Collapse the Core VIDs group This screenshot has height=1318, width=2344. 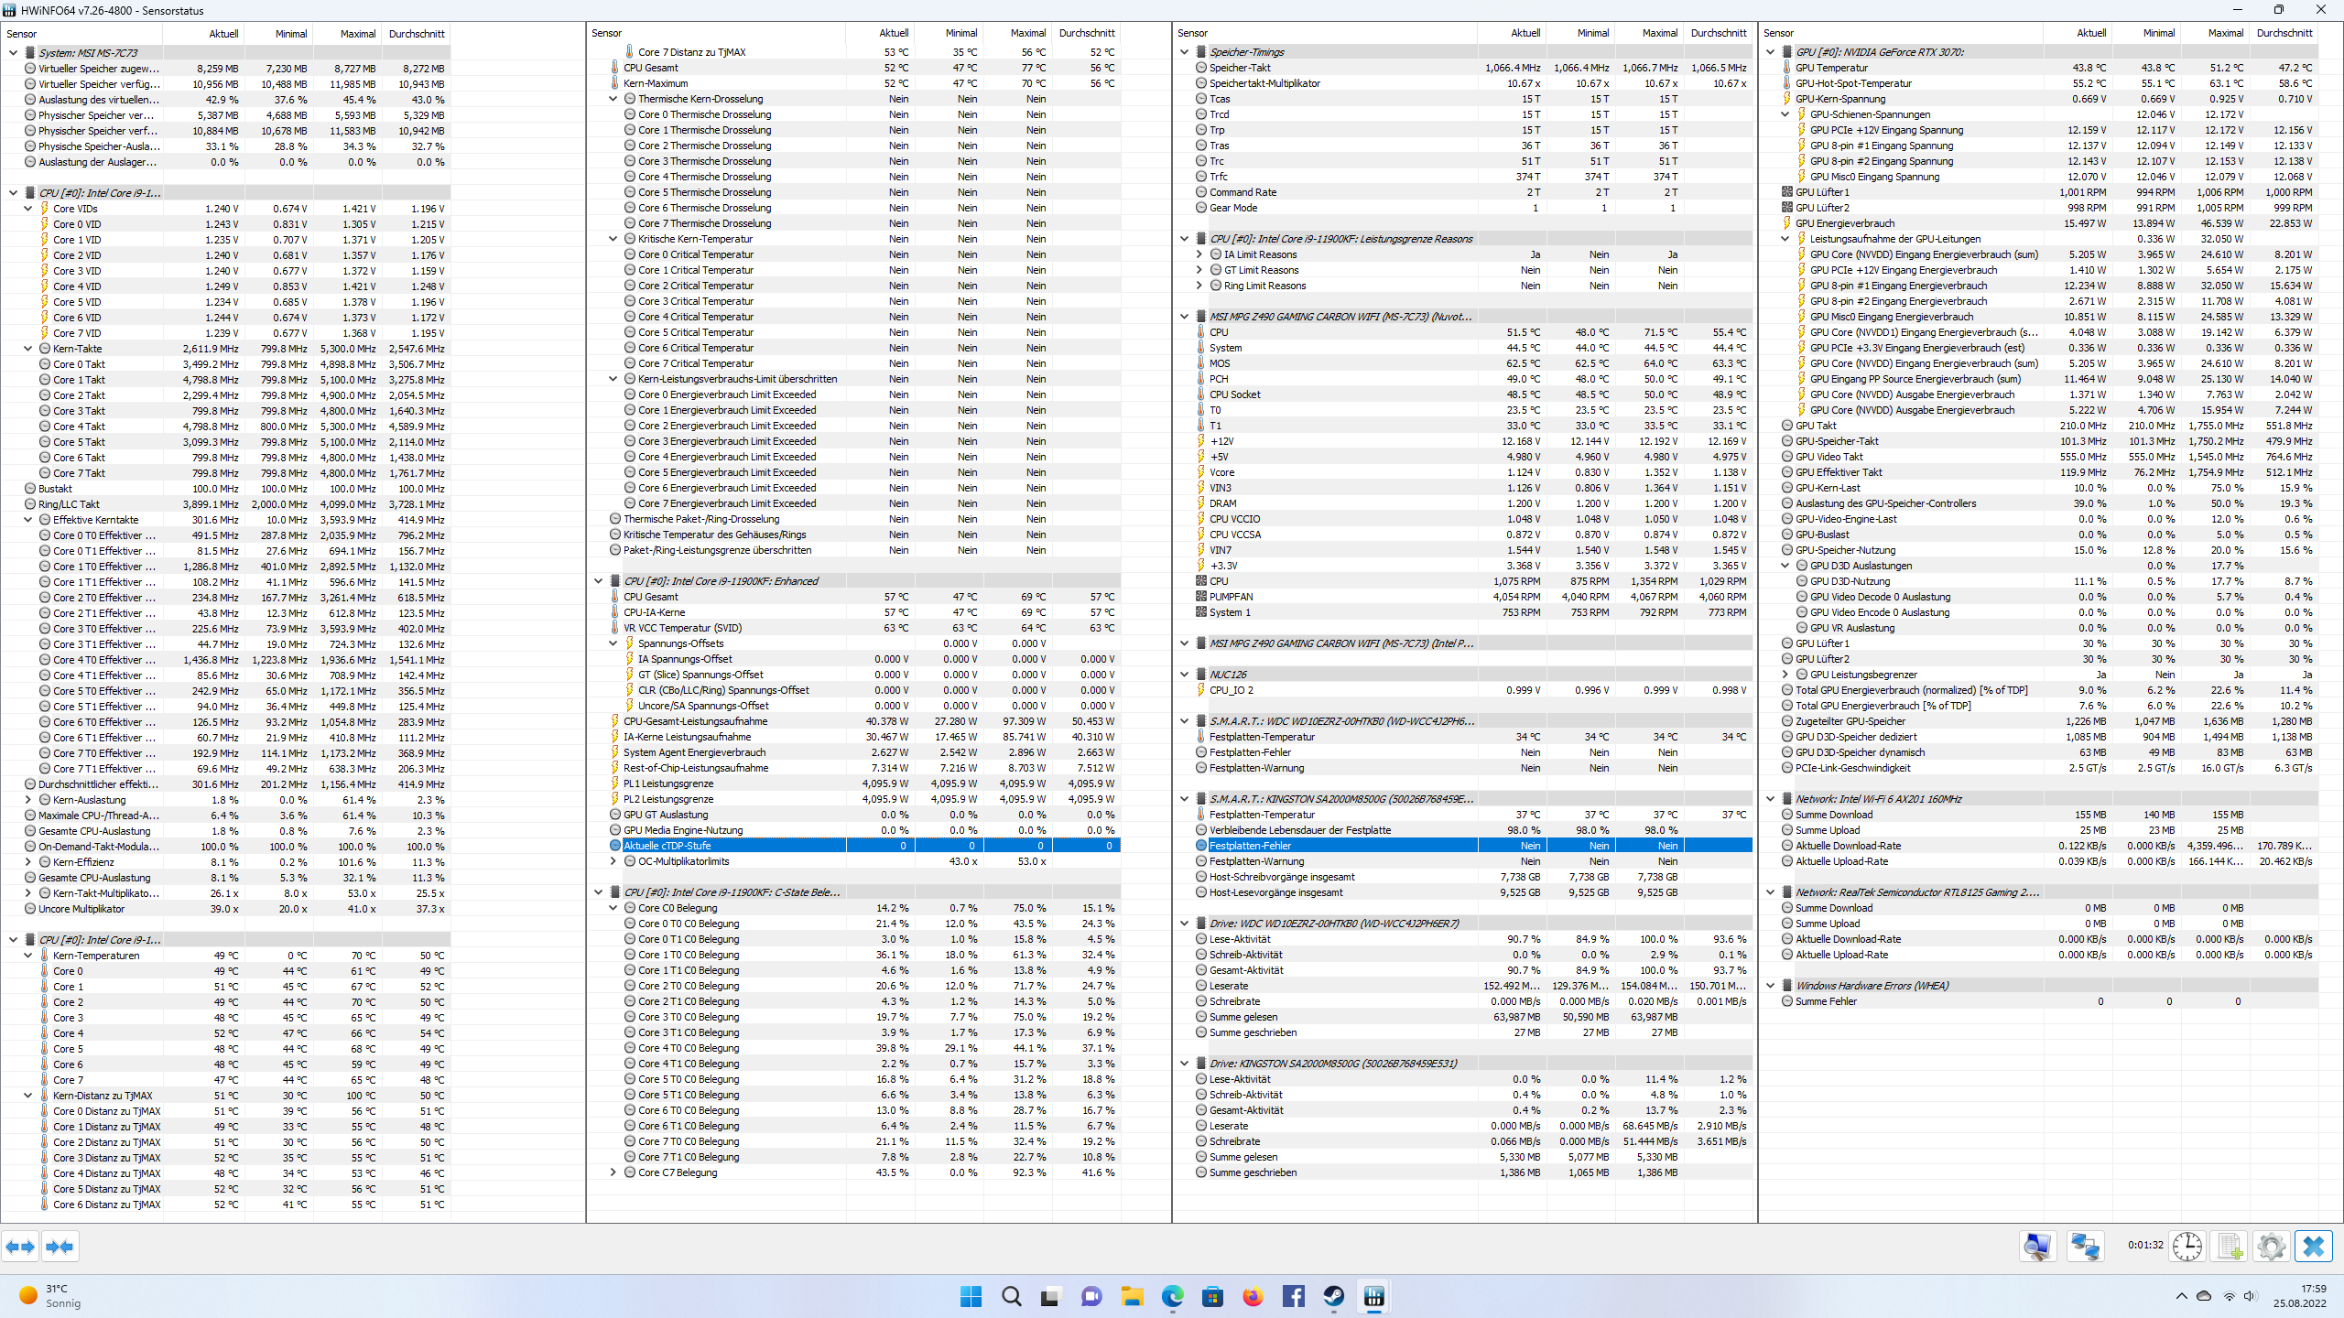pyautogui.click(x=28, y=209)
